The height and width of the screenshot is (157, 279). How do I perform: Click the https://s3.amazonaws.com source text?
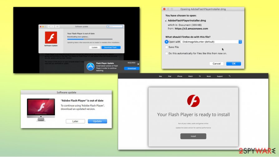(x=191, y=29)
